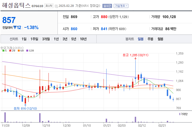This screenshot has width=192, height=128.
Task: Switch to the 일봉 daily candle chart
Action: (x=141, y=39)
